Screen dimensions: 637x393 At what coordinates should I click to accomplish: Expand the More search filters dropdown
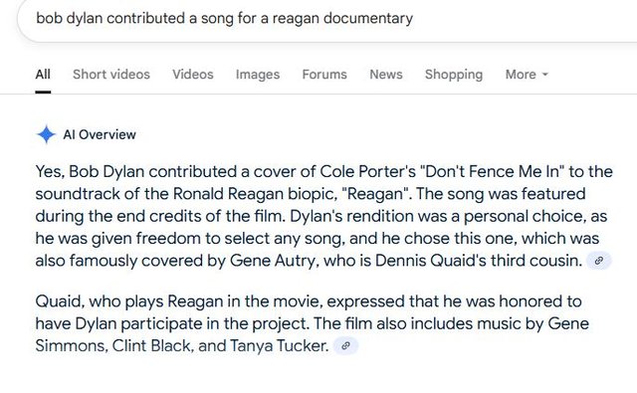click(527, 75)
